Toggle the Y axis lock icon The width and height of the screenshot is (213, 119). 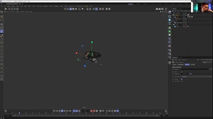pos(12,9)
